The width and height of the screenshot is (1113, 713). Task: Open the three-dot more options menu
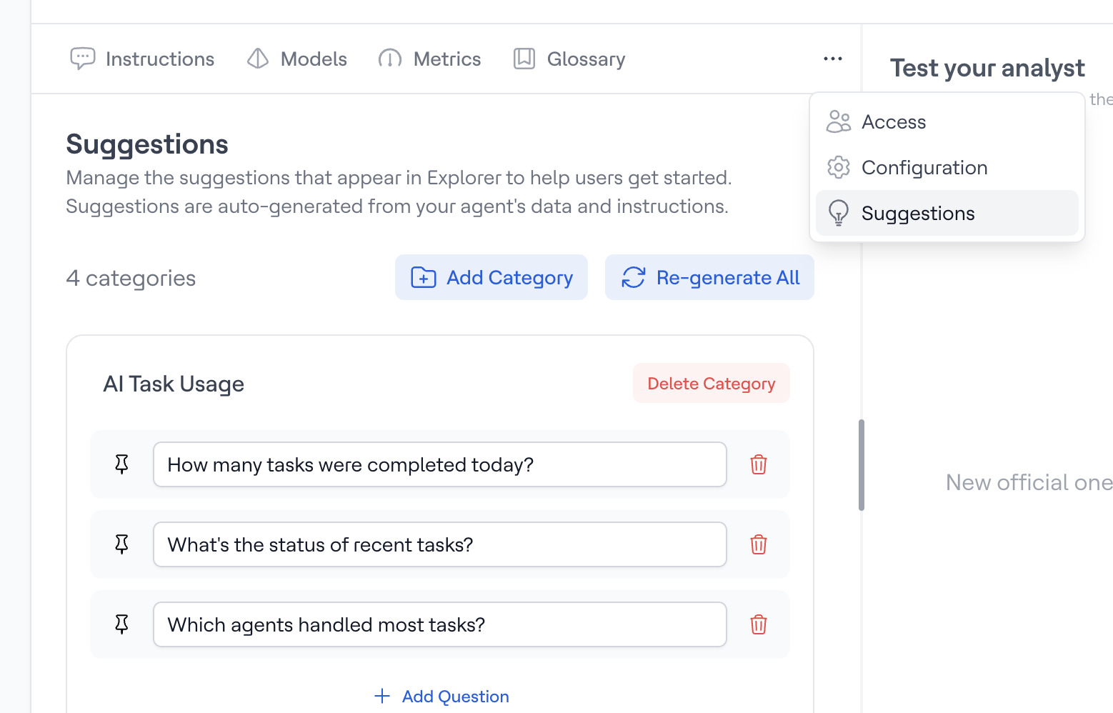832,59
